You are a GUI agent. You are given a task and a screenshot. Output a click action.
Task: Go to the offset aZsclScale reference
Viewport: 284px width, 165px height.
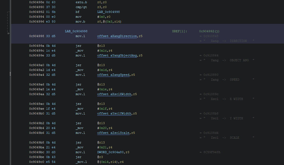coord(113,133)
